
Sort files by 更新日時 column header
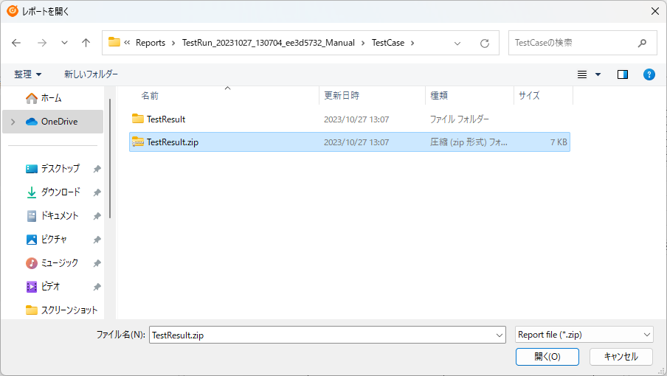(342, 96)
